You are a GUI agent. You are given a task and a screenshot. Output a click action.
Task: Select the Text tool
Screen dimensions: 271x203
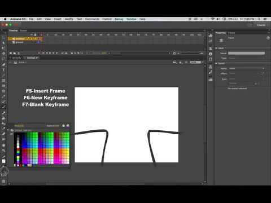coord(3,70)
